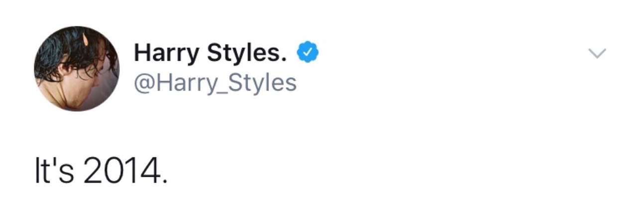Click the display name "Harry Styles."
Screen dimensions: 637x210
coord(211,52)
